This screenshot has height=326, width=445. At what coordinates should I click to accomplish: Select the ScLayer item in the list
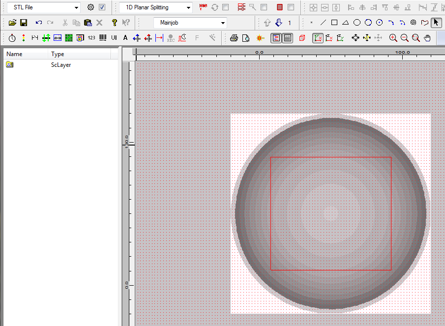pos(60,65)
